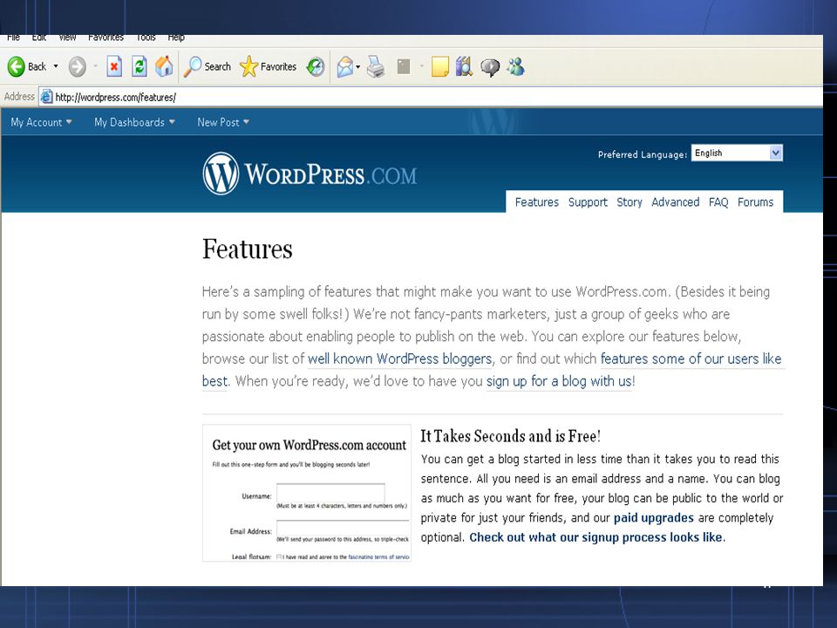Click the yellow note toolbar icon
837x628 pixels.
pos(439,67)
